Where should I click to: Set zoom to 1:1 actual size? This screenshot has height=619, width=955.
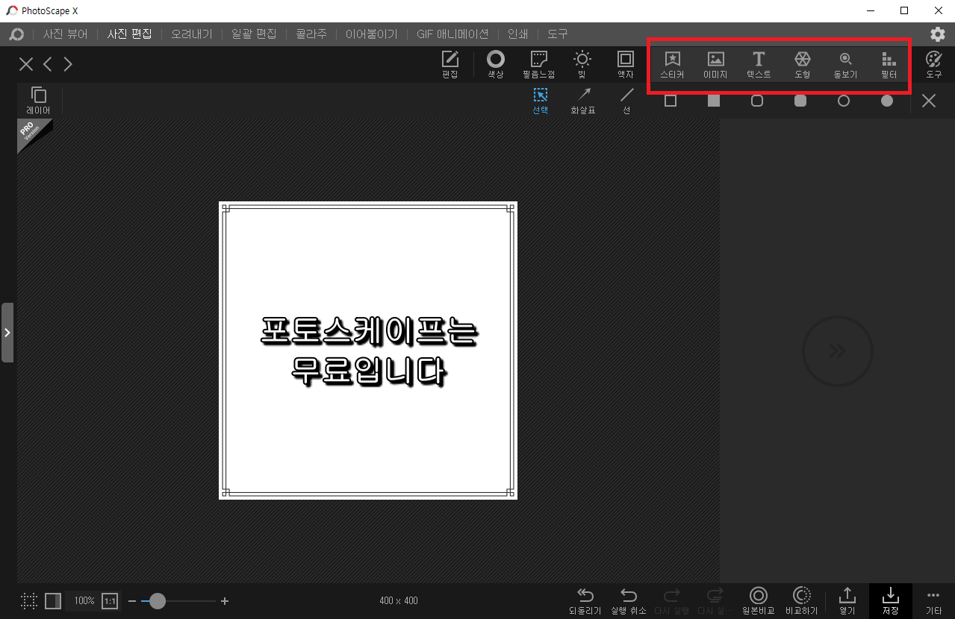[110, 601]
